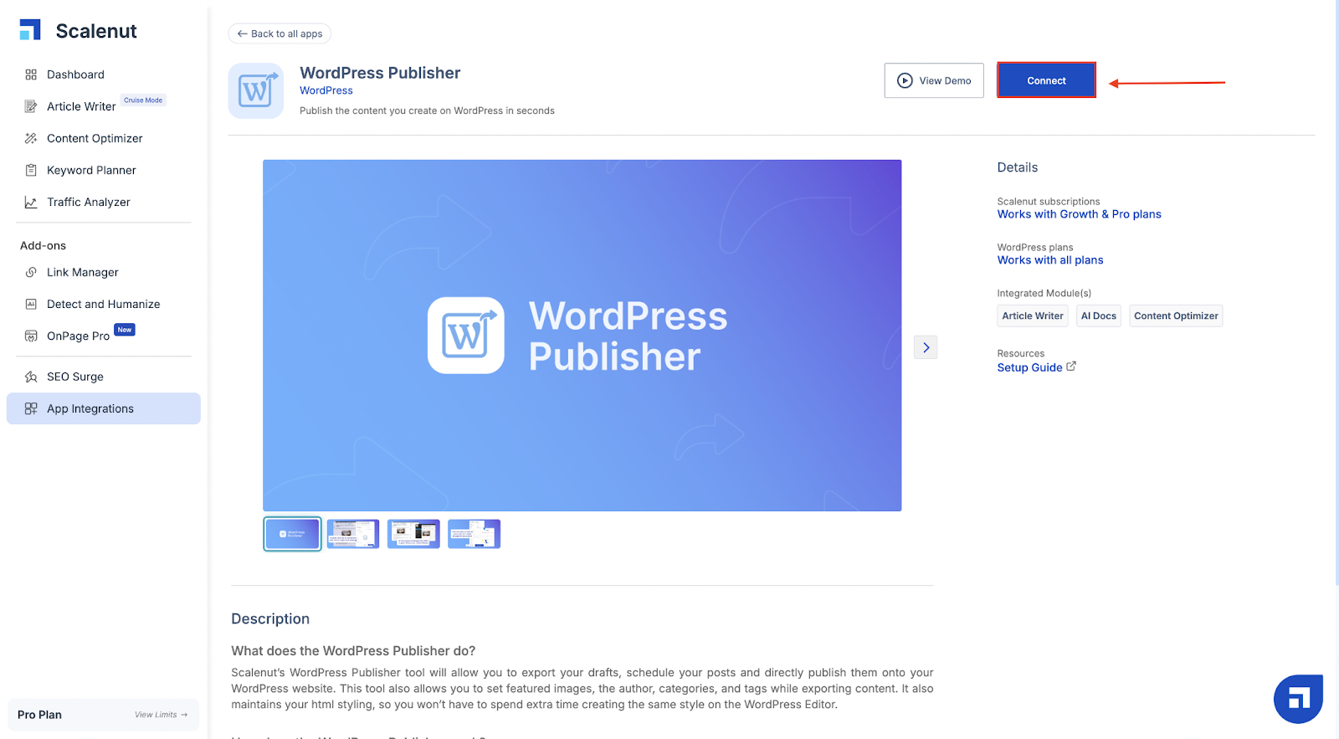Screen dimensions: 1339x739
Task: Click 'What does the WordPress Publisher do?' text
Action: click(x=353, y=651)
